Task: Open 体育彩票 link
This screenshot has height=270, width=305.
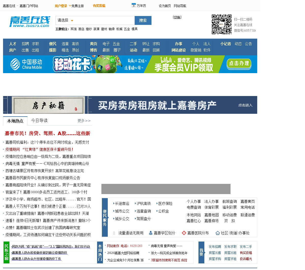Action: [x=211, y=207]
